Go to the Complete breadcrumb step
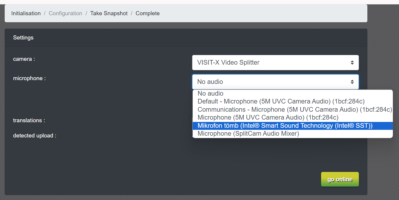This screenshot has height=200, width=399. click(148, 13)
